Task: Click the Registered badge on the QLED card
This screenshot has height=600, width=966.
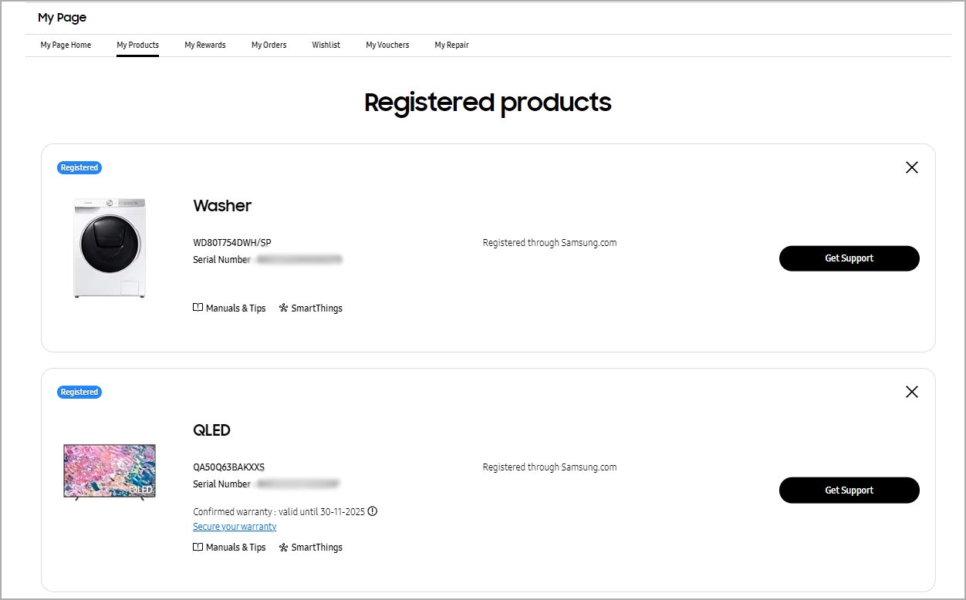Action: tap(79, 392)
